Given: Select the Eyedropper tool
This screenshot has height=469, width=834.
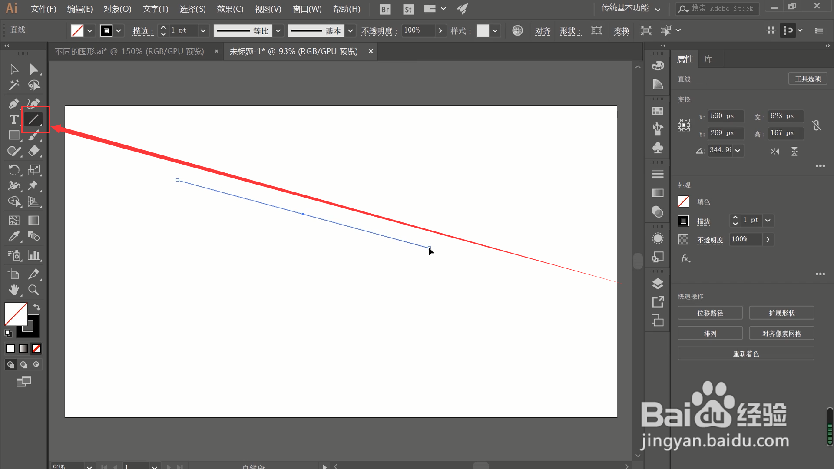Looking at the screenshot, I should [x=13, y=237].
